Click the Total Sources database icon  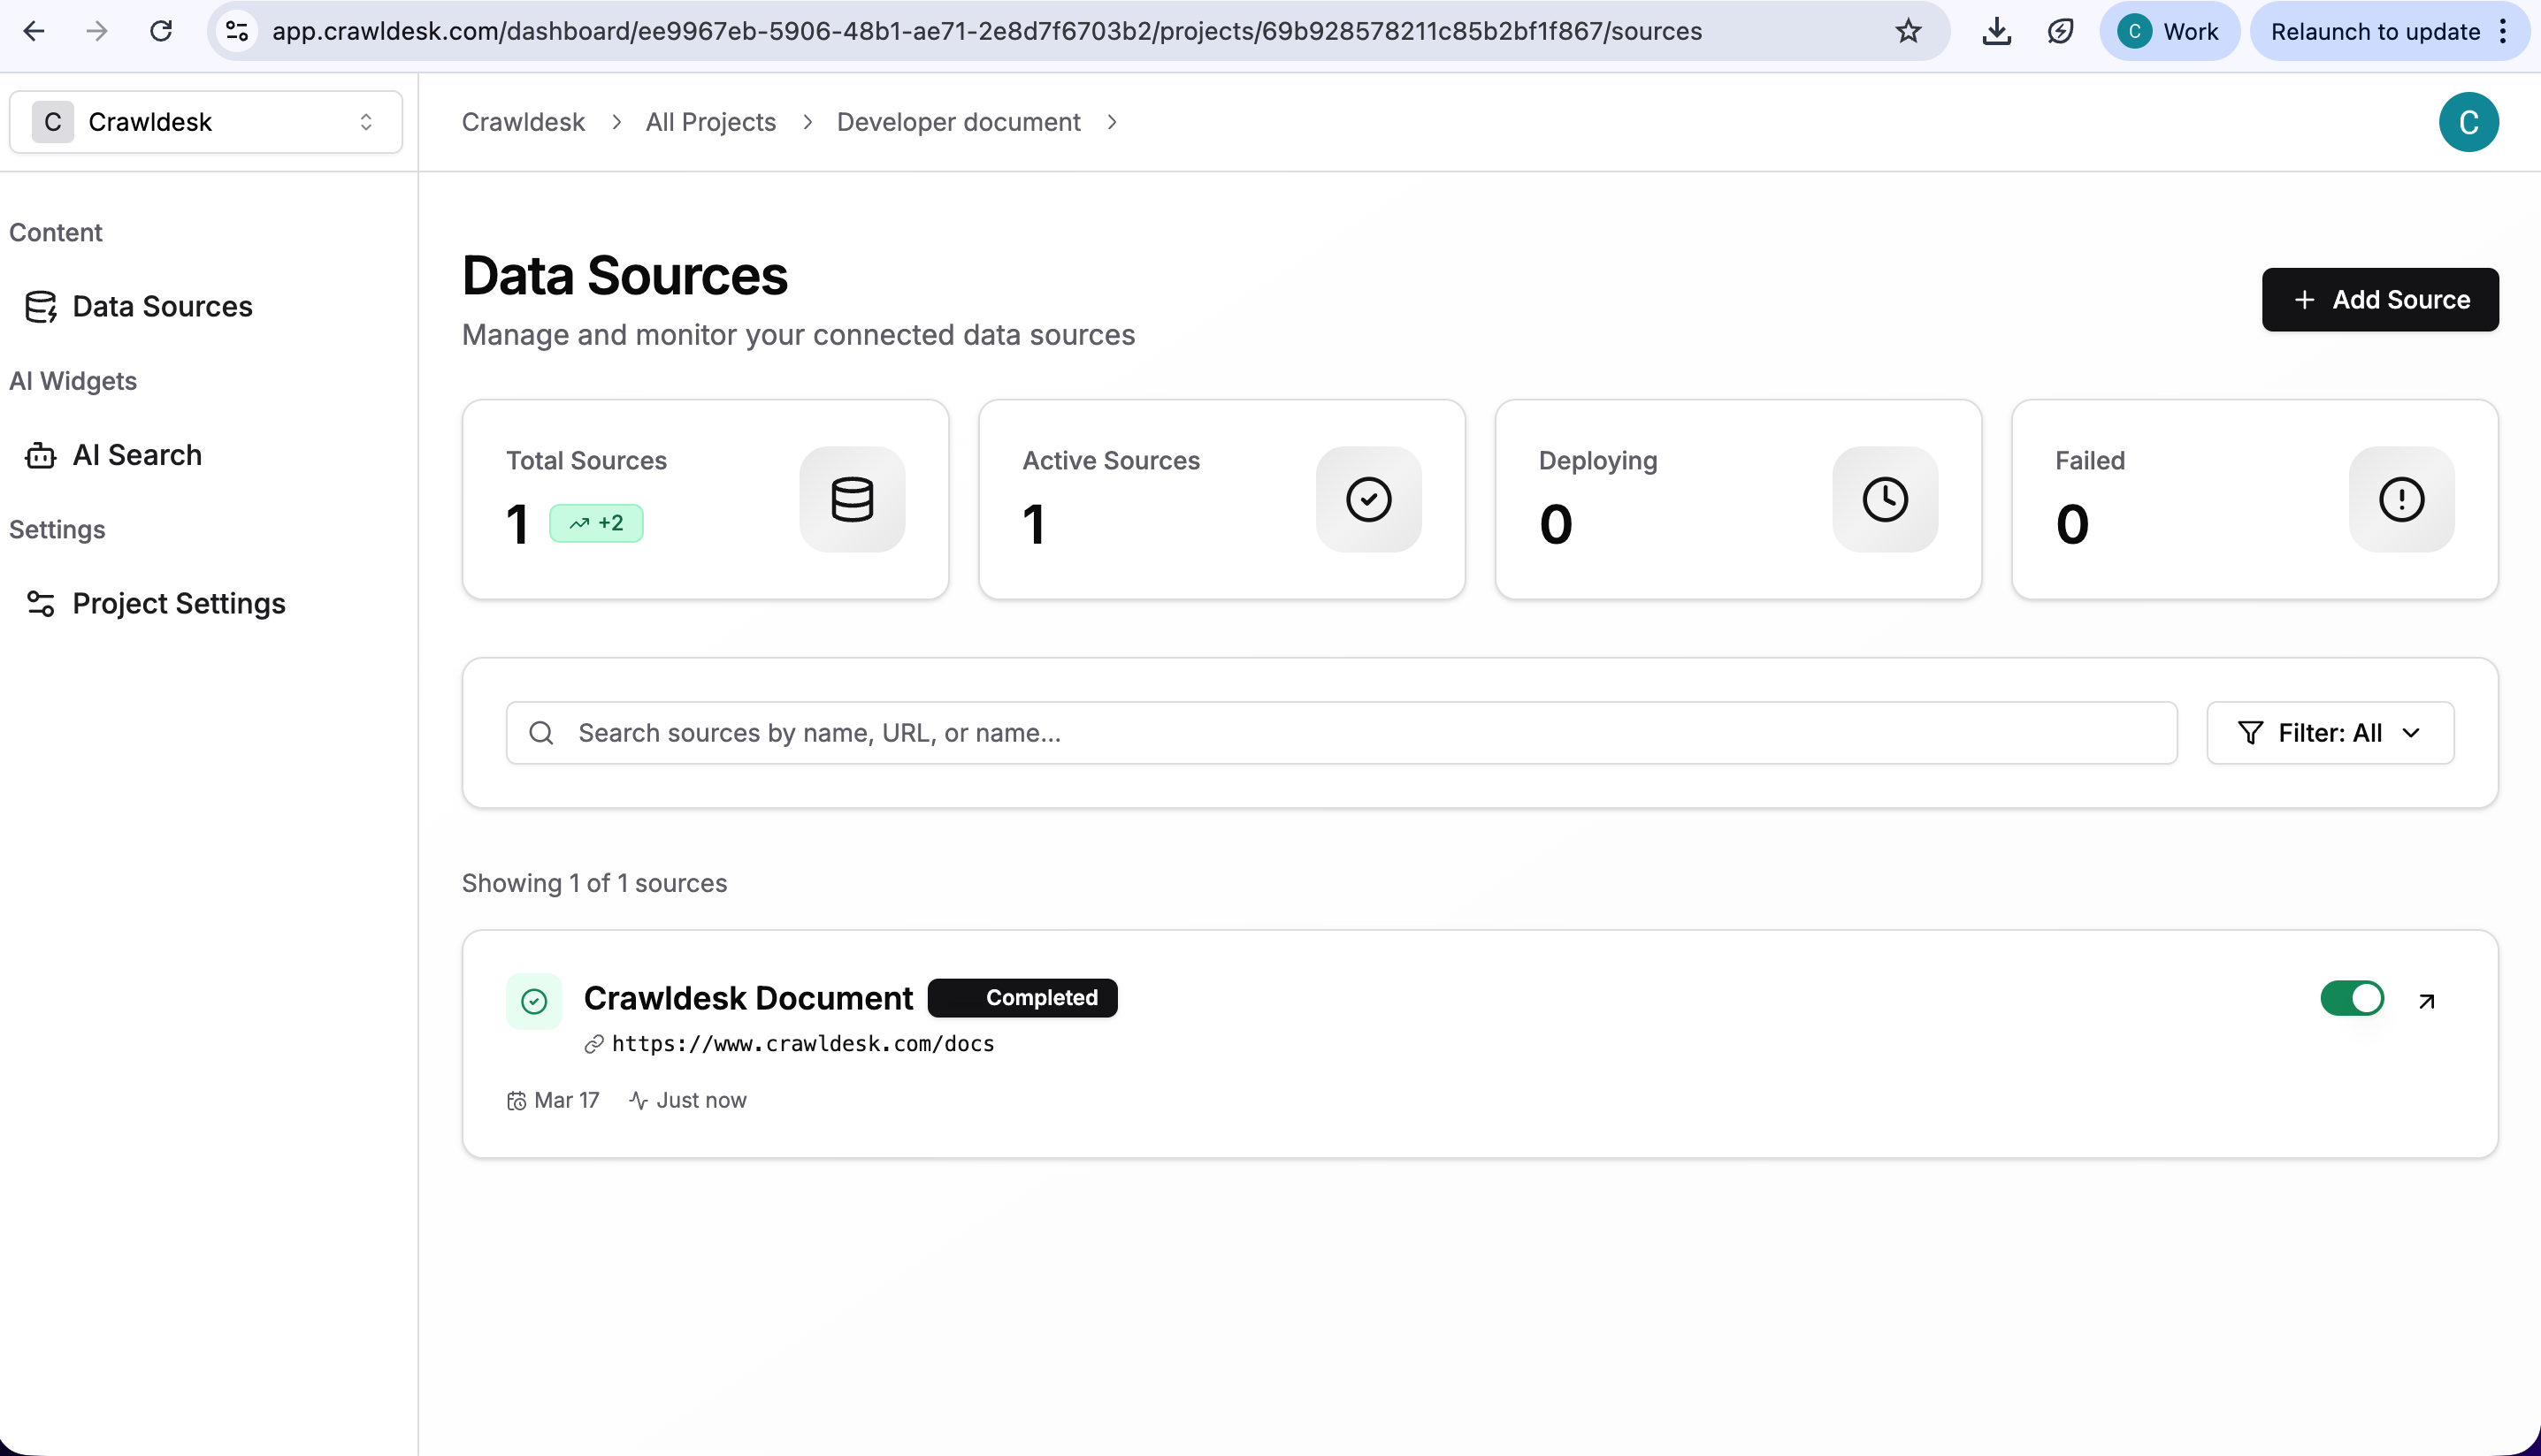click(852, 499)
